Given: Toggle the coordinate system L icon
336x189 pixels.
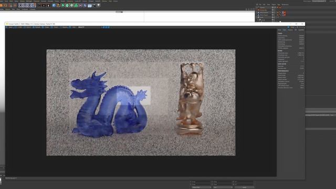Looking at the screenshot, I should [x=34, y=5].
